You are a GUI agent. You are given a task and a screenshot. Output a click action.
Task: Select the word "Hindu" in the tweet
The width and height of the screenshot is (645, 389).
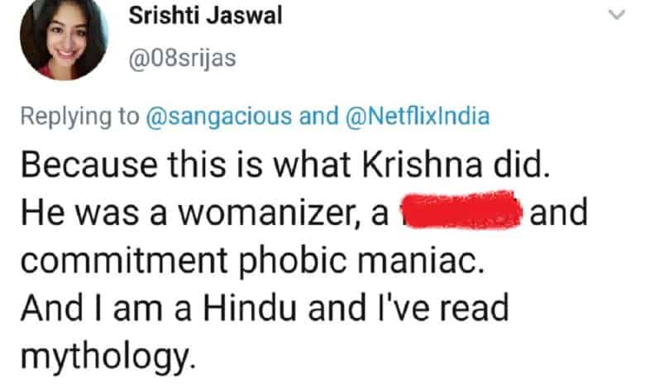click(x=250, y=309)
